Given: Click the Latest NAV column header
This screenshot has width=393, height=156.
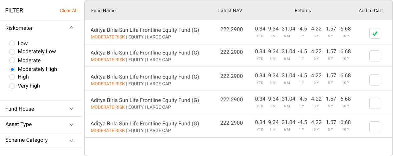Looking at the screenshot, I should click(x=230, y=11).
